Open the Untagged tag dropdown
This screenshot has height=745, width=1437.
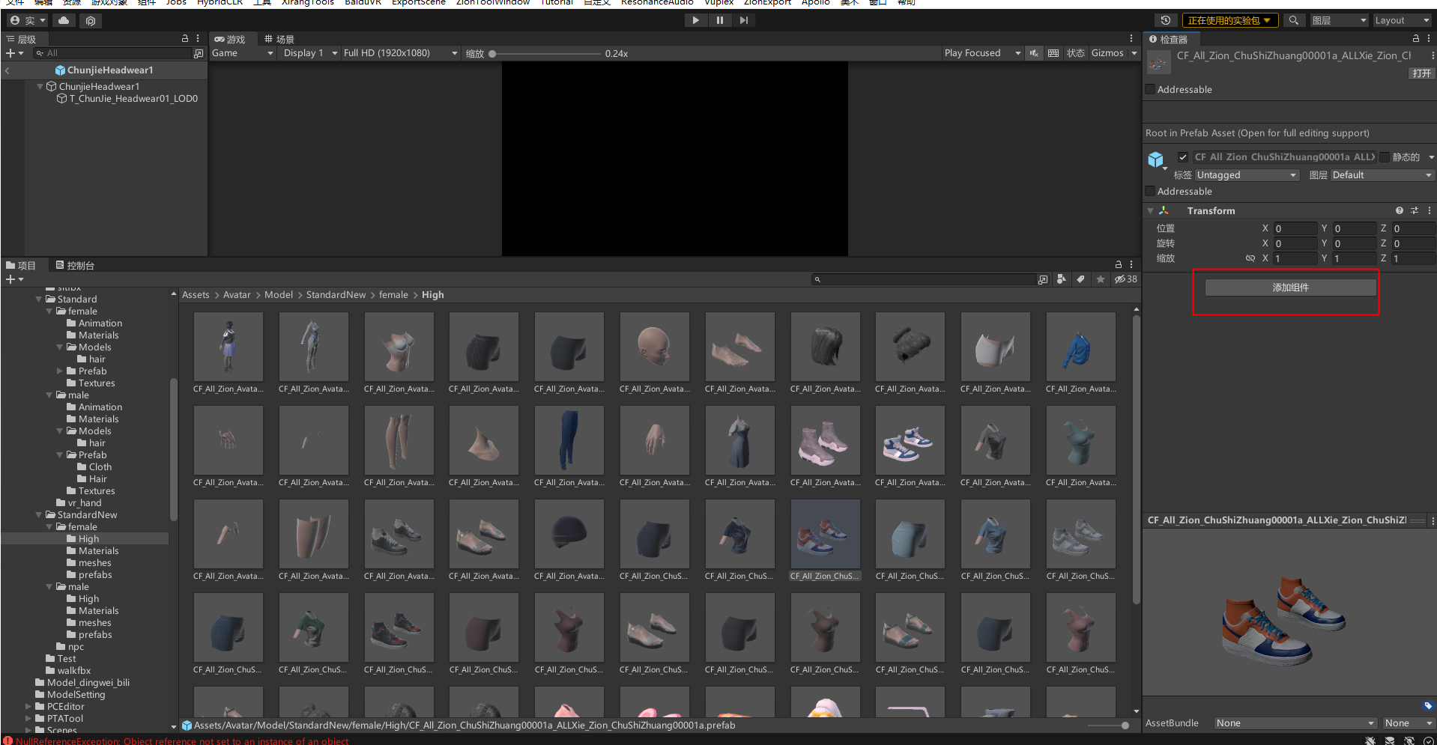coord(1246,175)
